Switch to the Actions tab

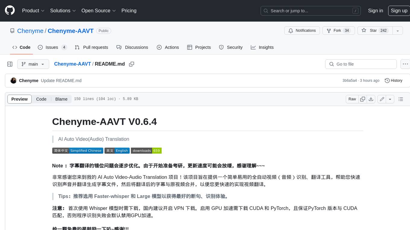coord(168,47)
